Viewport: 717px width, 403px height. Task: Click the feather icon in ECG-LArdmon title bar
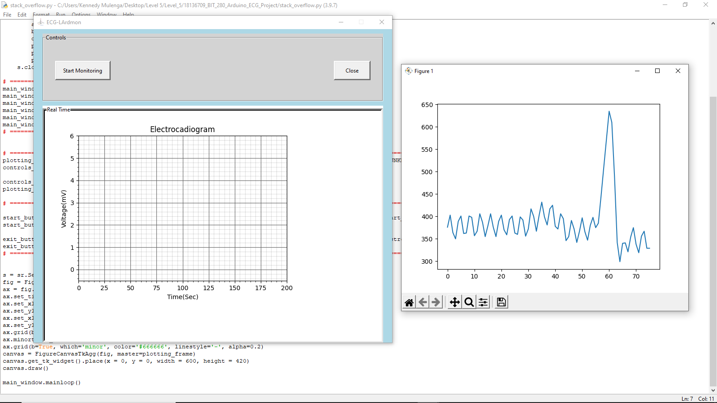[x=41, y=22]
